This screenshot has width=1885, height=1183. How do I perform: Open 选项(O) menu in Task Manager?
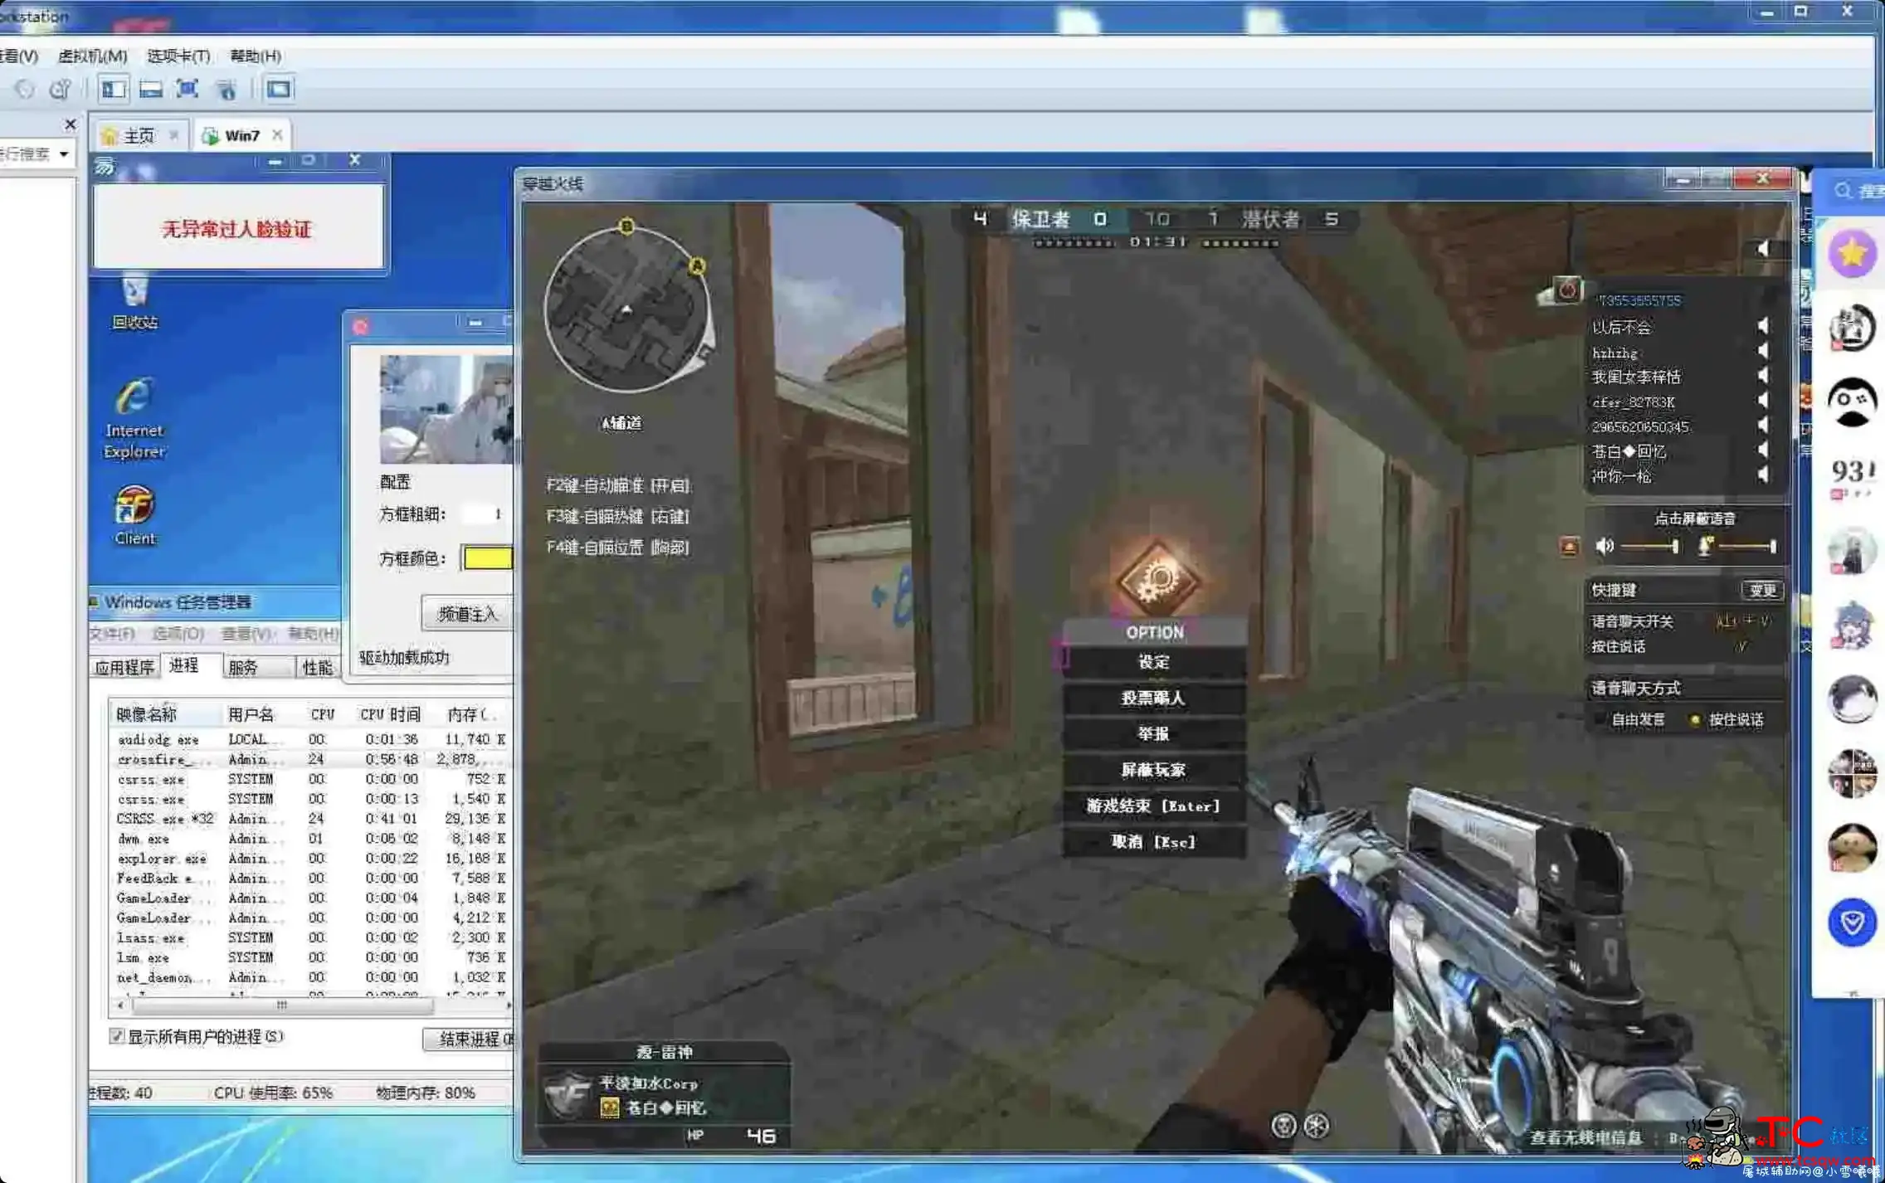click(x=178, y=634)
